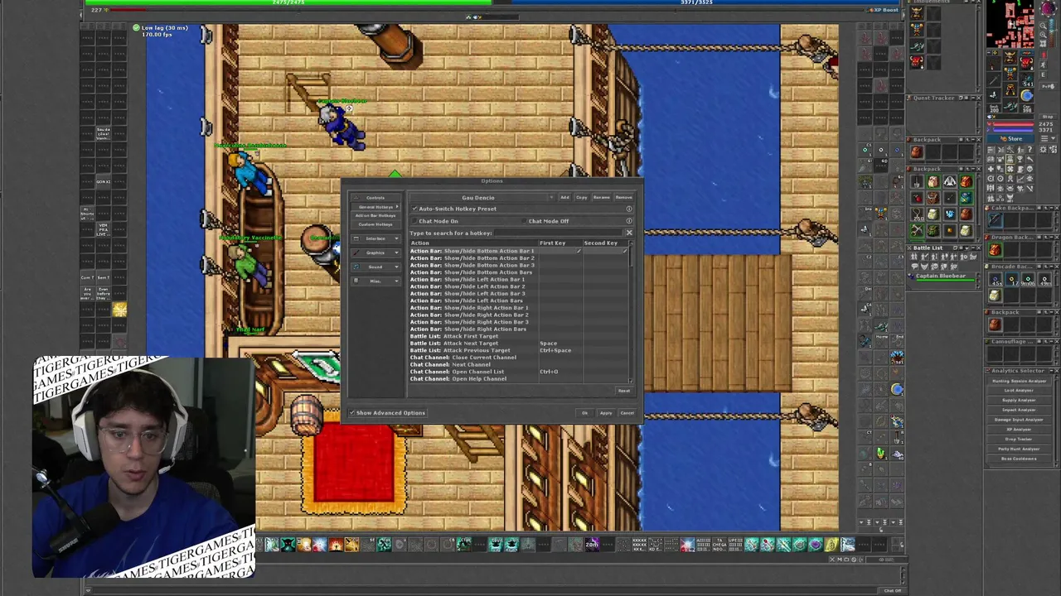Open the Action Bar Hotkeys page
This screenshot has width=1061, height=596.
tap(375, 215)
